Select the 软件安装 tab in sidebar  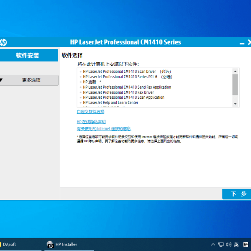(29, 55)
